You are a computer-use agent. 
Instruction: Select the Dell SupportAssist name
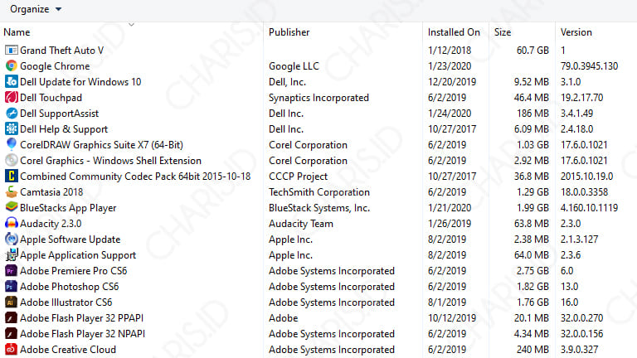60,114
